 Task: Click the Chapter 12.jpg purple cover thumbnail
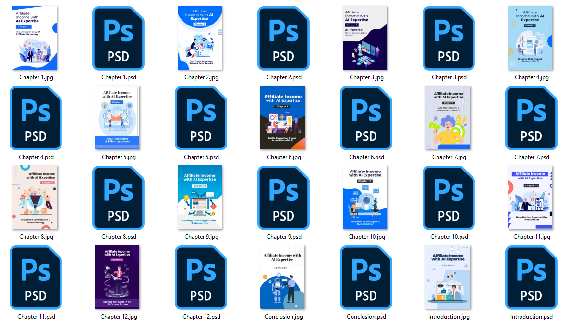click(x=118, y=277)
